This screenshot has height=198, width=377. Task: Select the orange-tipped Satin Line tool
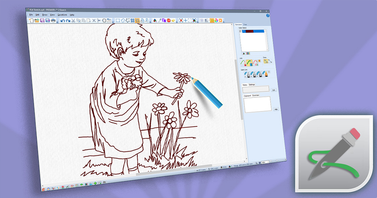(265, 74)
